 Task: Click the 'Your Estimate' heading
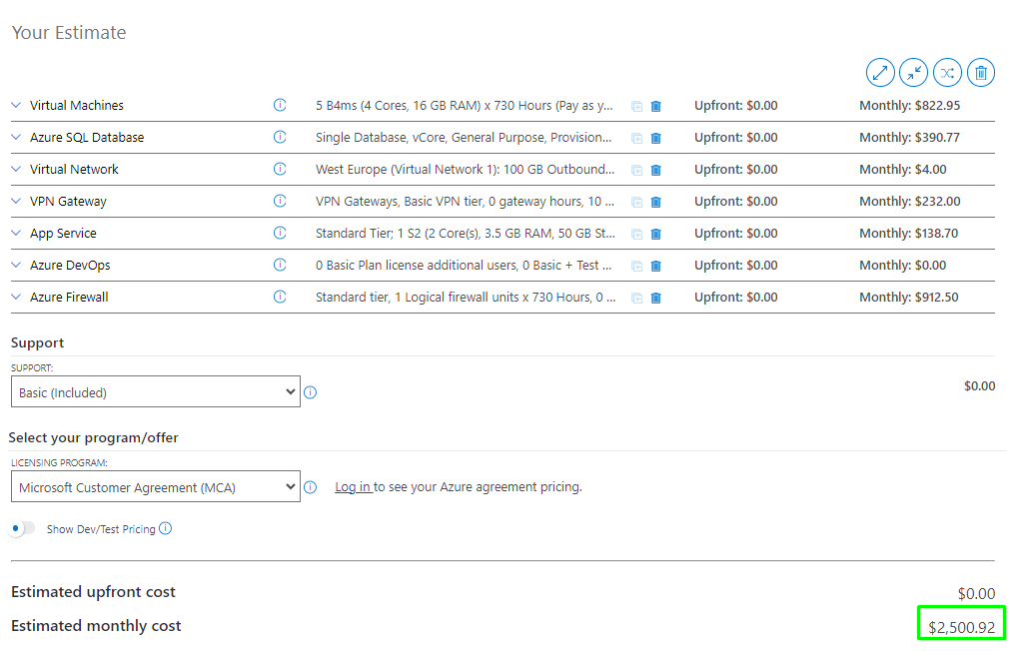pyautogui.click(x=69, y=32)
